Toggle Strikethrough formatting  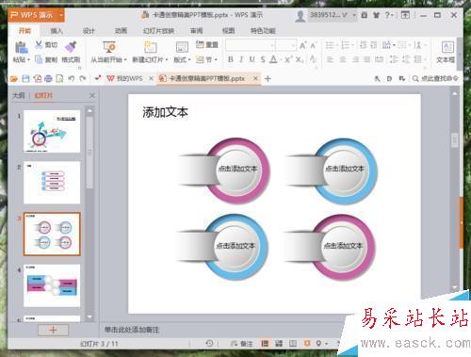pos(263,59)
